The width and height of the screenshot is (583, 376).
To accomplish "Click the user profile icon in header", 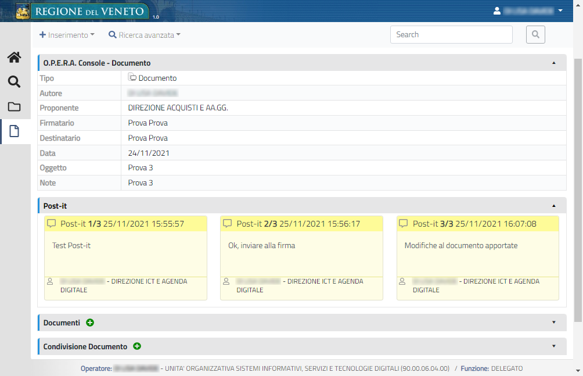I will [x=496, y=11].
